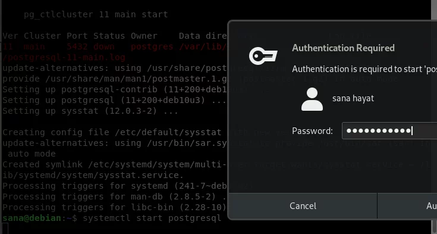Viewport: 437px width, 234px height.
Task: Select the 'sana hayat' user name
Action: [x=353, y=98]
